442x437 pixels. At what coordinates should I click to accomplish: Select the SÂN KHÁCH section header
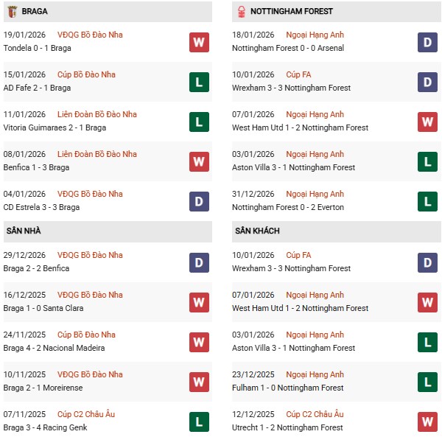pos(257,231)
